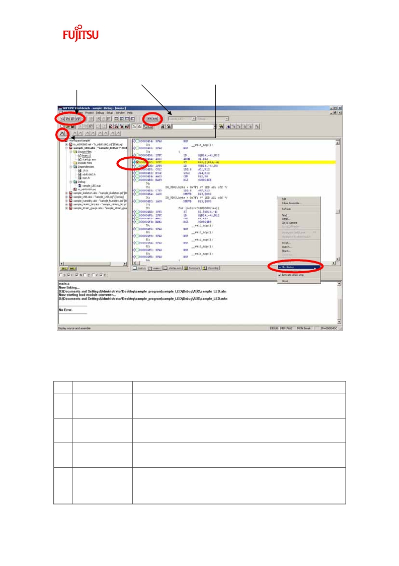399x566 pixels.
Task: Click the "IP=000804DC" status bar entry
Action: point(329,328)
